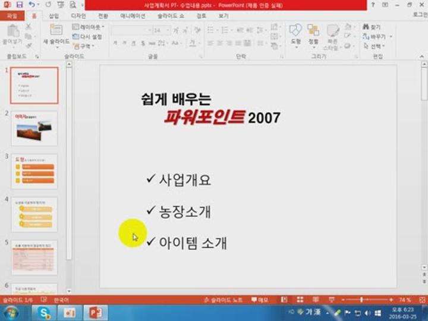
Task: Toggle 슬라이드 노트 notes pane
Action: coord(224,300)
